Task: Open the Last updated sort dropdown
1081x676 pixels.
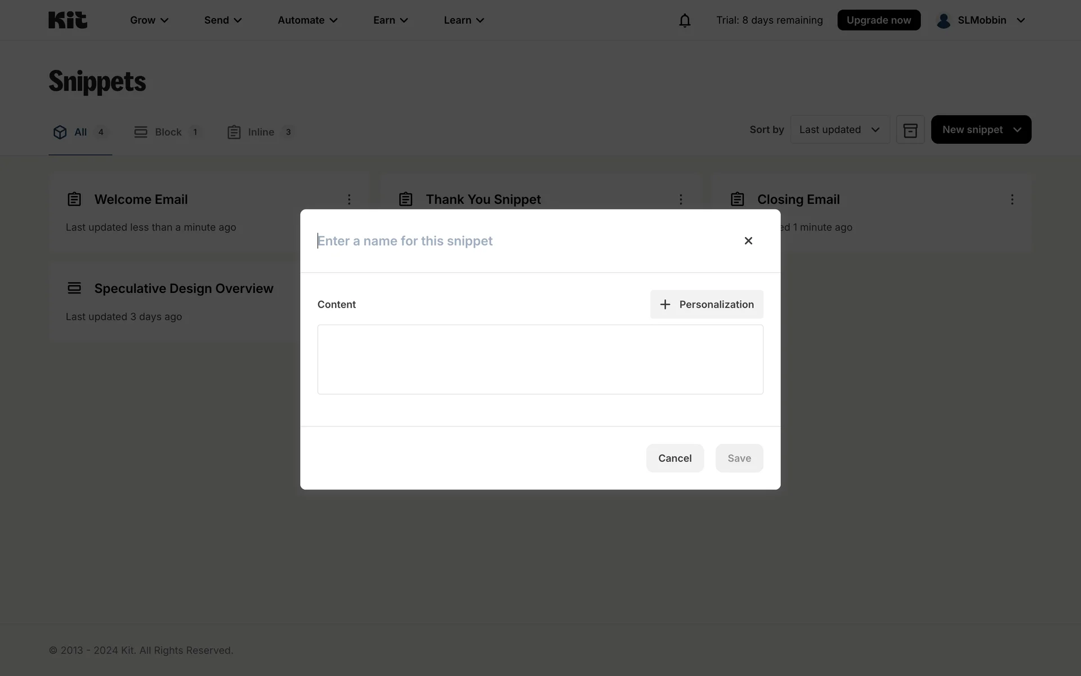Action: (839, 130)
